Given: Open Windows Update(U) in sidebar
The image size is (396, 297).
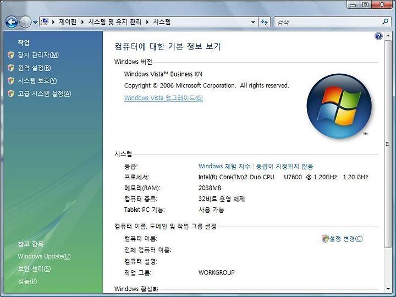Looking at the screenshot, I should [x=44, y=256].
